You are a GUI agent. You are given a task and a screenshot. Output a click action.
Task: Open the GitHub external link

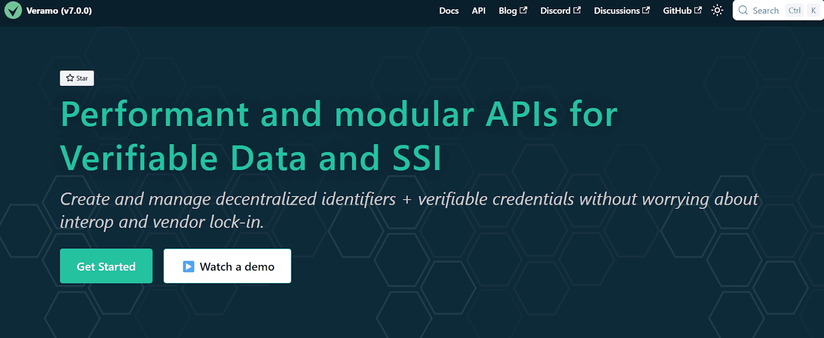coord(682,10)
